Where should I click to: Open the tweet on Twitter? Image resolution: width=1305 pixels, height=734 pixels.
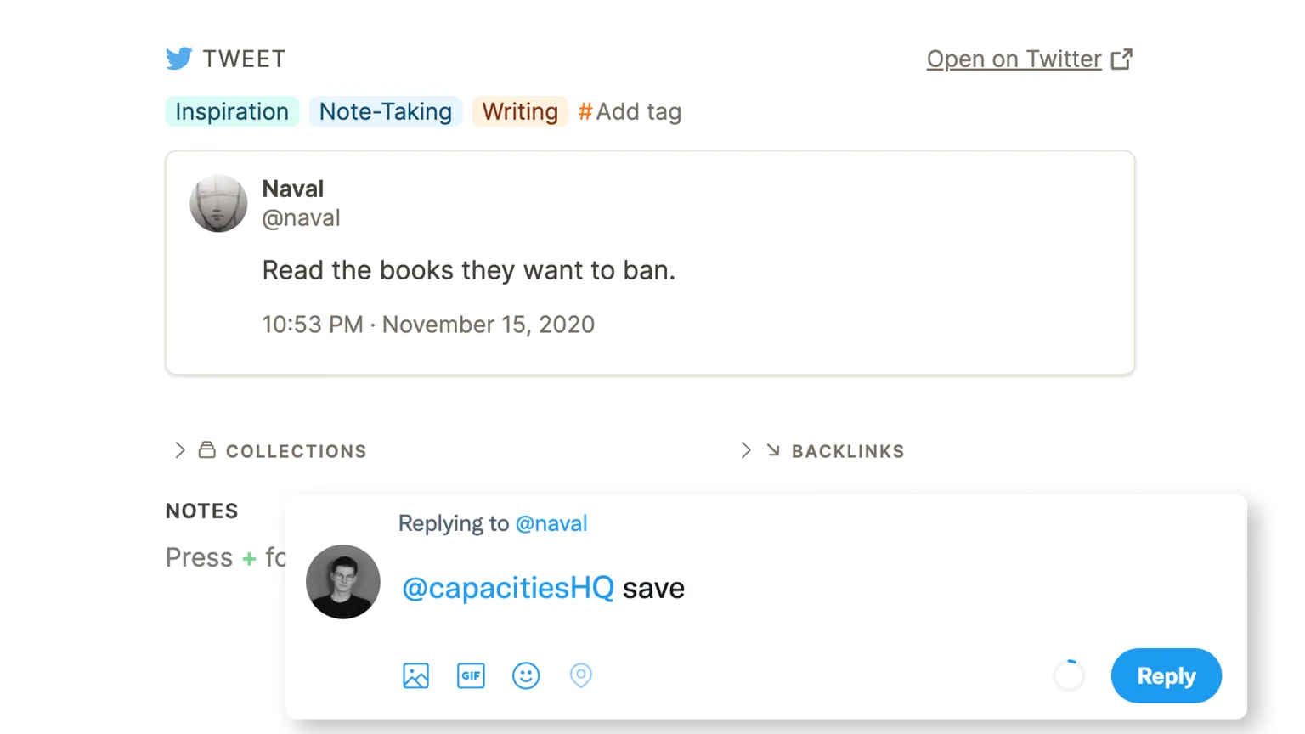tap(1014, 59)
